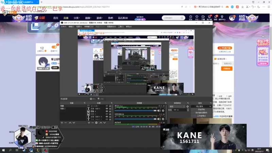
Task: Open settings gear for first mixer channel
Action: [163, 111]
